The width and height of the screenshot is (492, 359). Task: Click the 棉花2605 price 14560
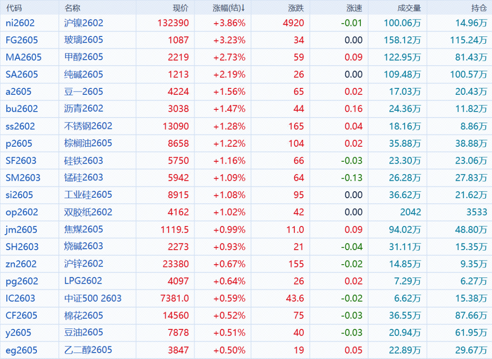click(x=175, y=315)
